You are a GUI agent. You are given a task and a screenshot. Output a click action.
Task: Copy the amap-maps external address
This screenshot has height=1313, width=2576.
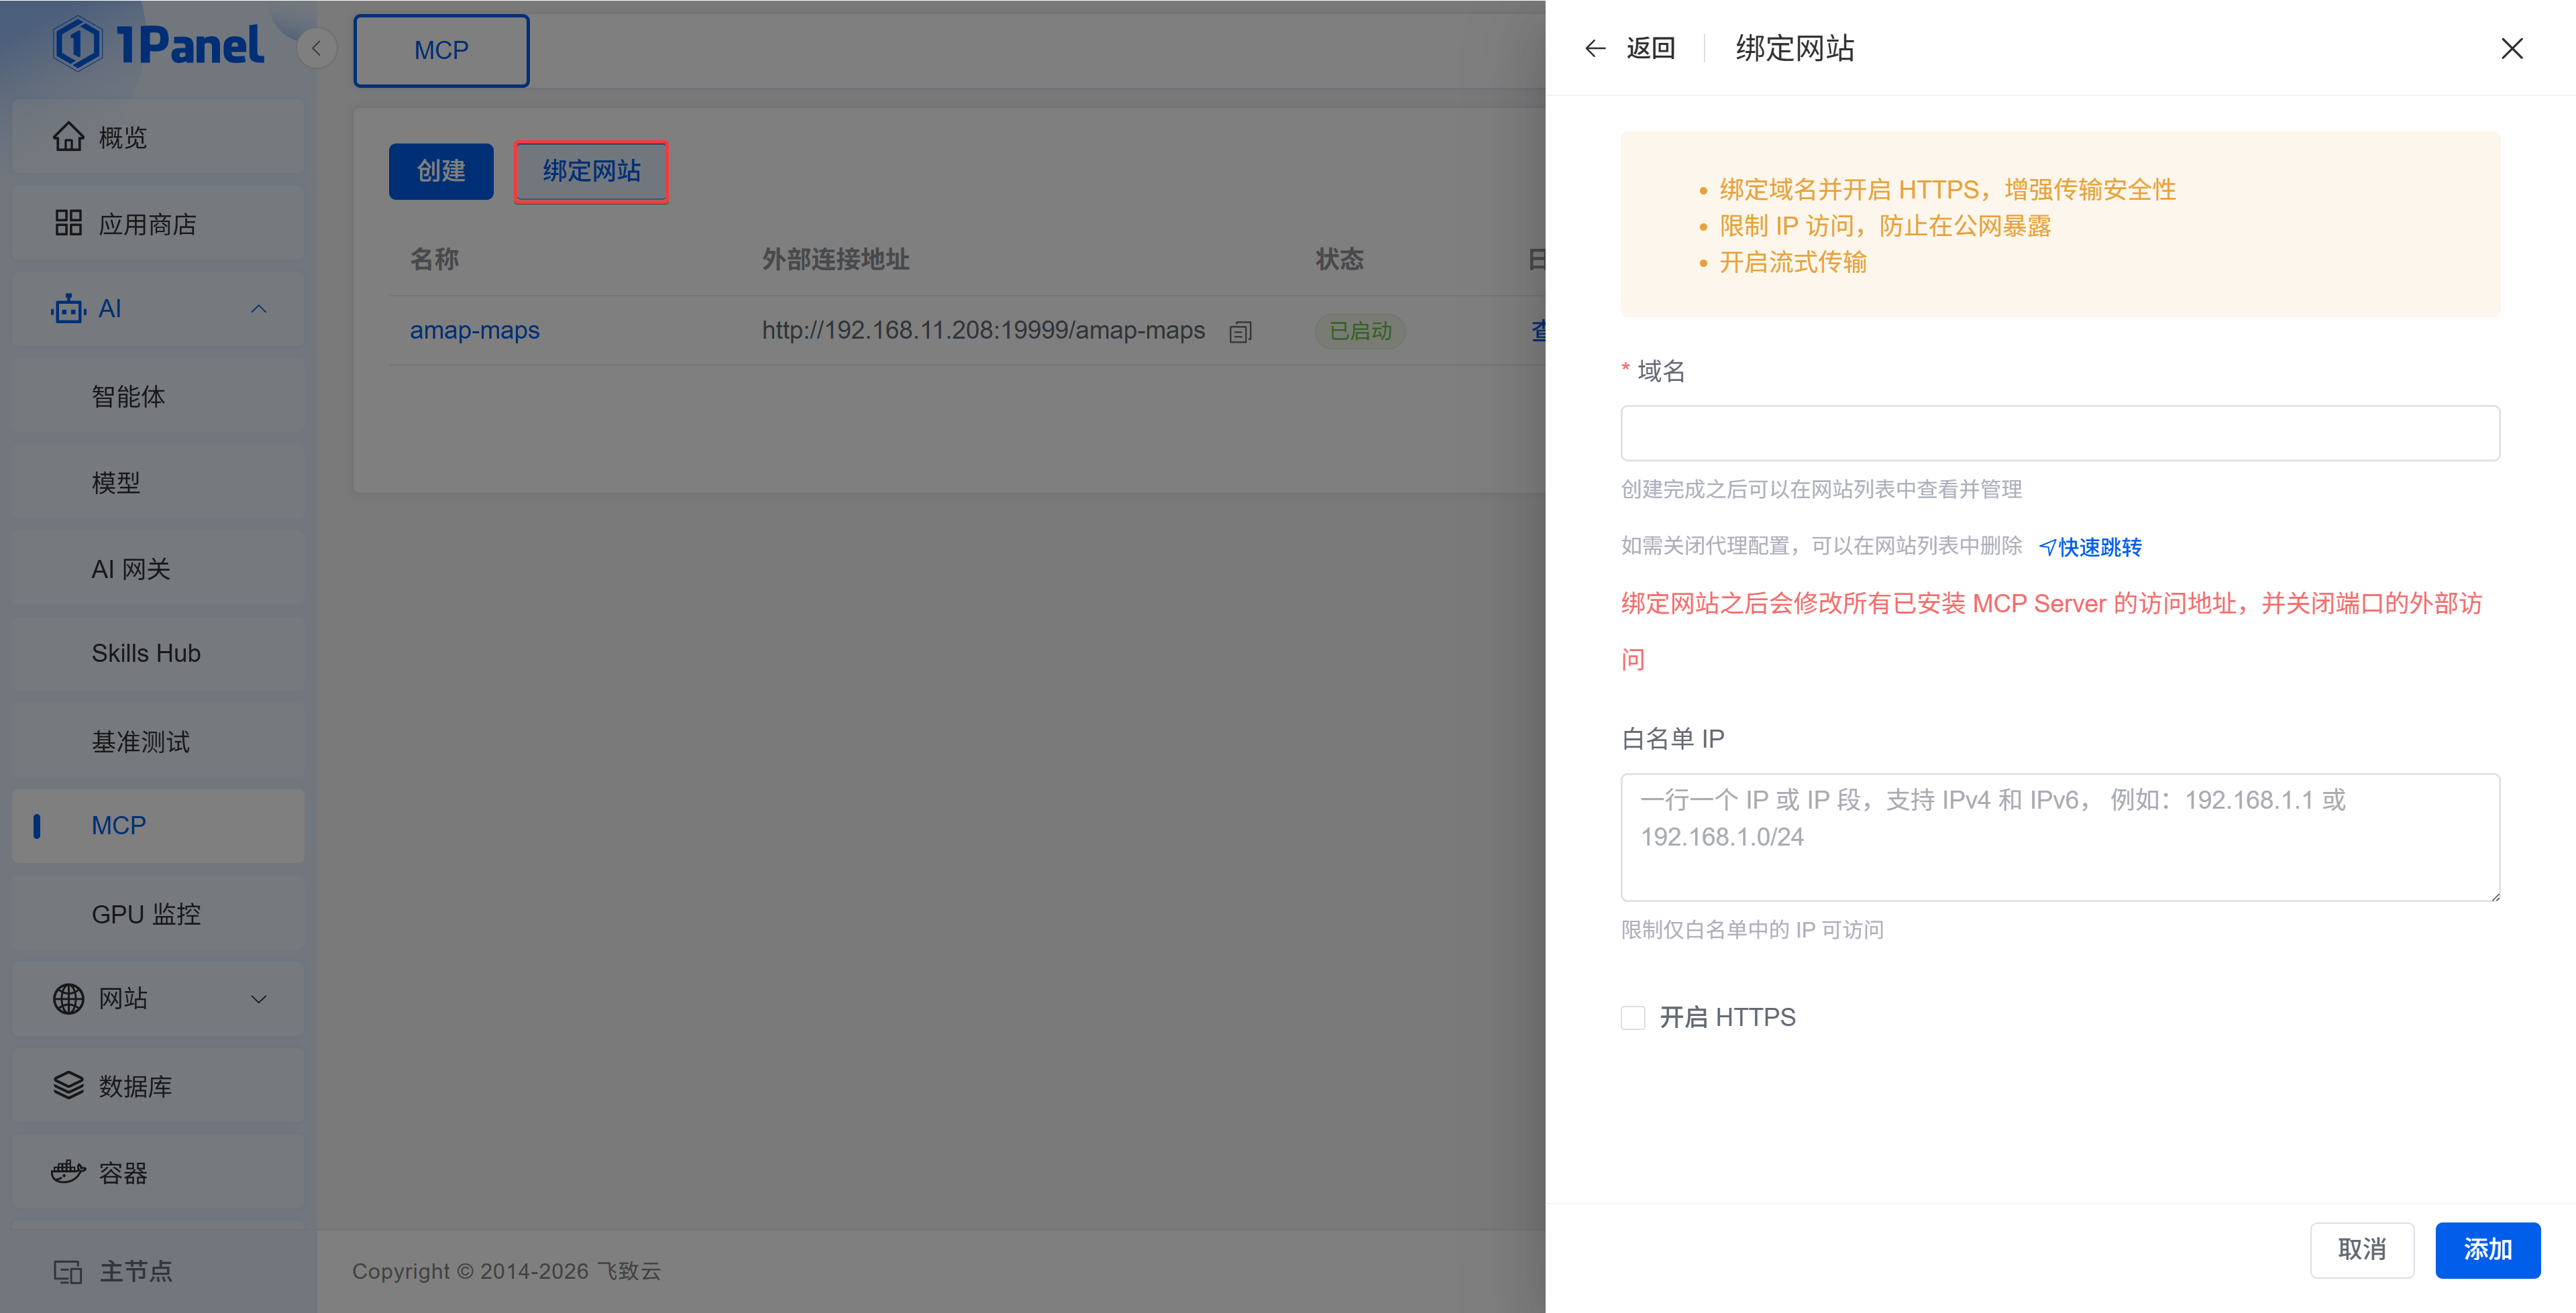(x=1241, y=332)
